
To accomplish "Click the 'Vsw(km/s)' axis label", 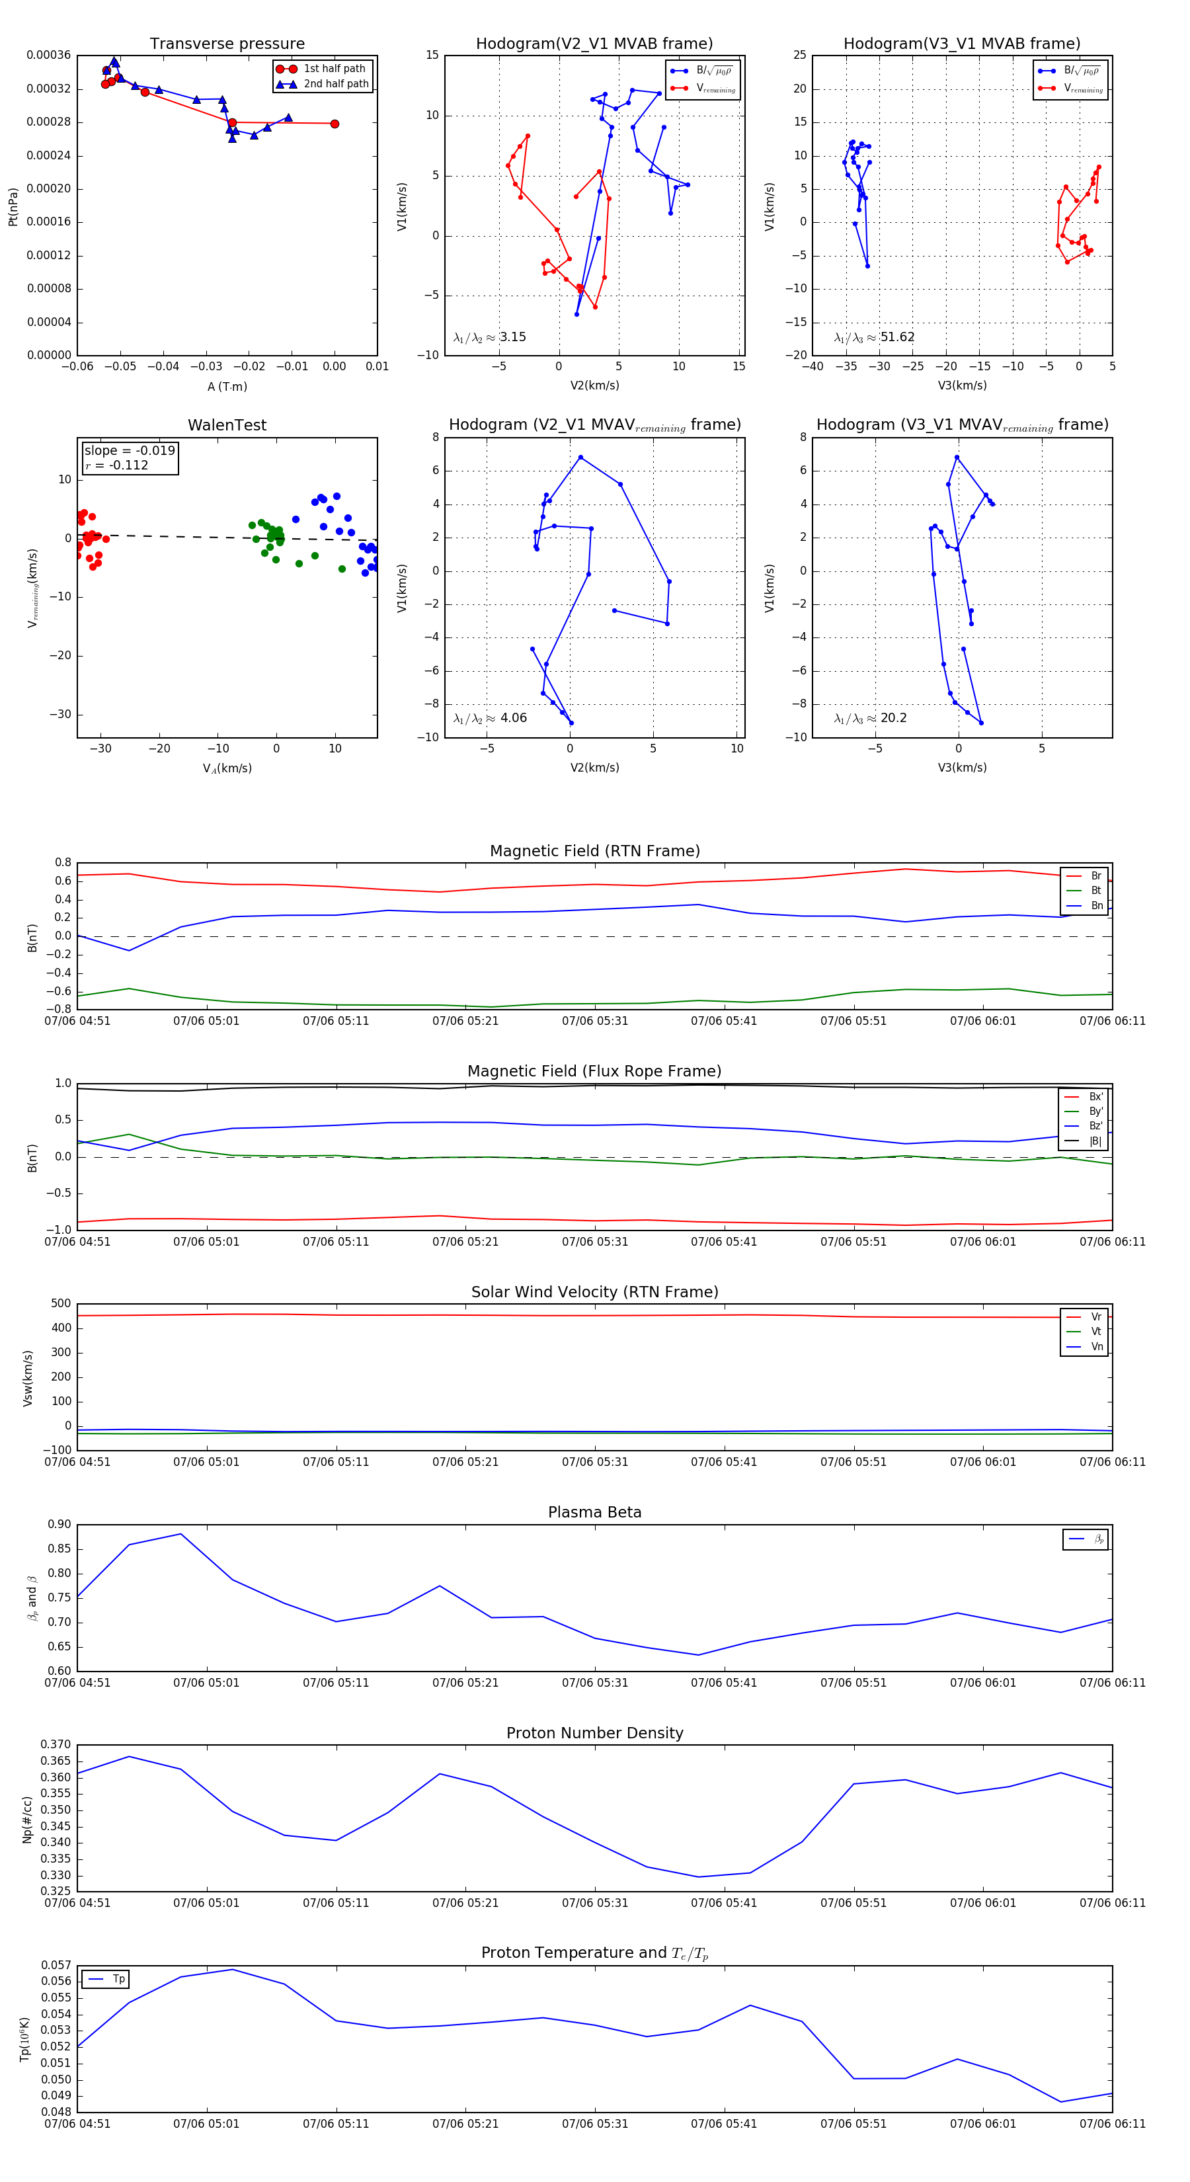I will click(27, 1378).
